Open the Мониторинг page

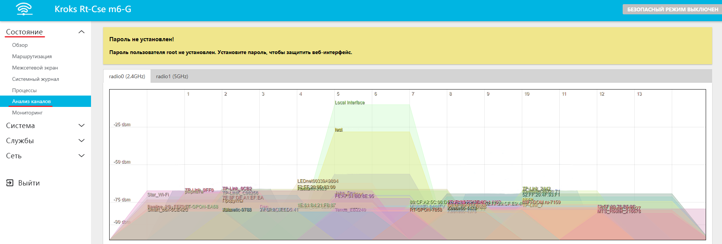(x=27, y=113)
